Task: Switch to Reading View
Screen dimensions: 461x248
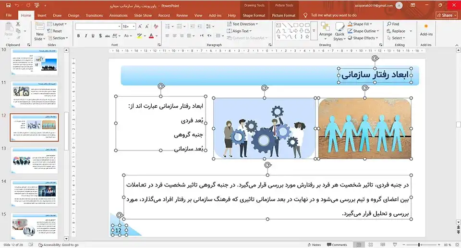Action: click(x=383, y=245)
